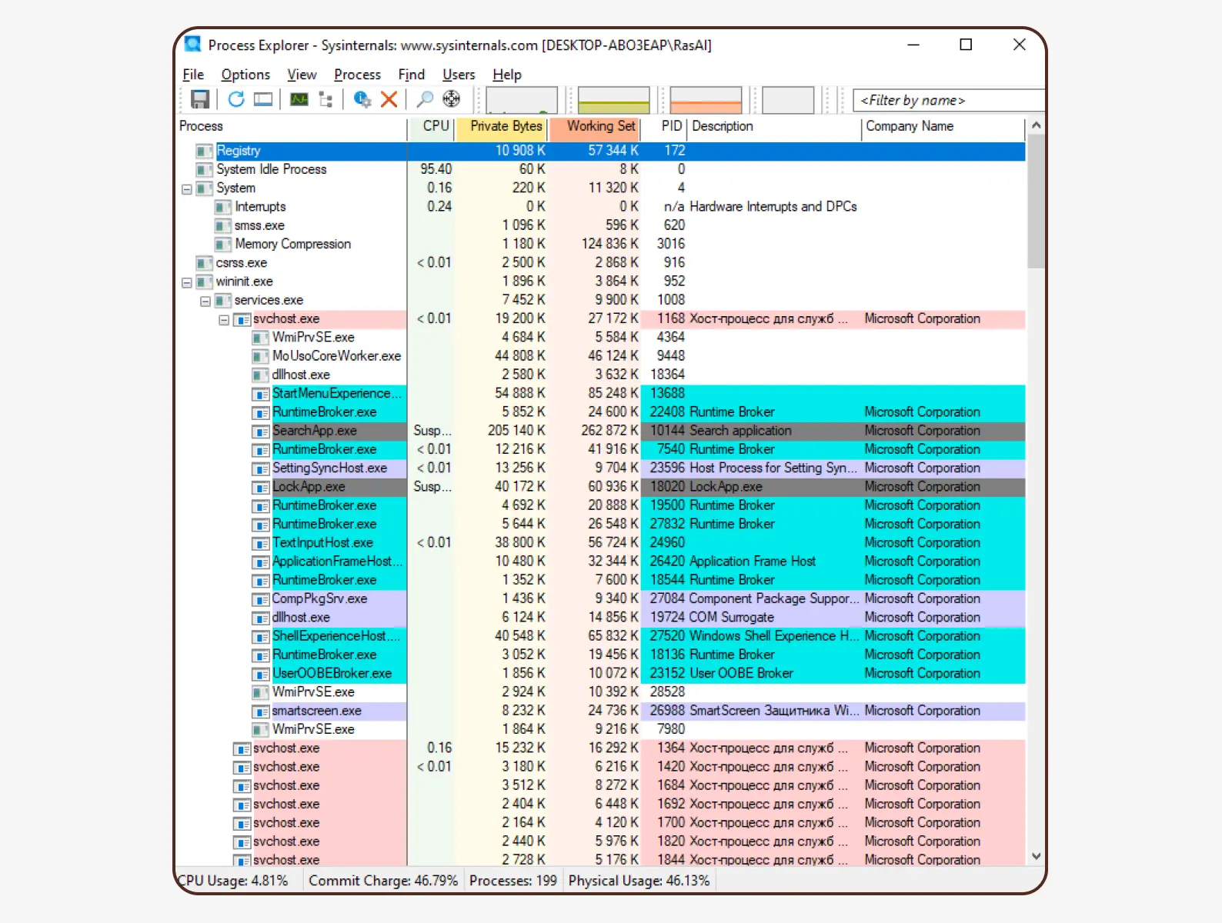Open the process properties icon
This screenshot has width=1222, height=923.
click(x=362, y=99)
